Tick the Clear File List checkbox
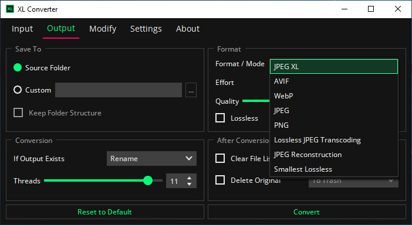The width and height of the screenshot is (412, 225). pyautogui.click(x=220, y=158)
